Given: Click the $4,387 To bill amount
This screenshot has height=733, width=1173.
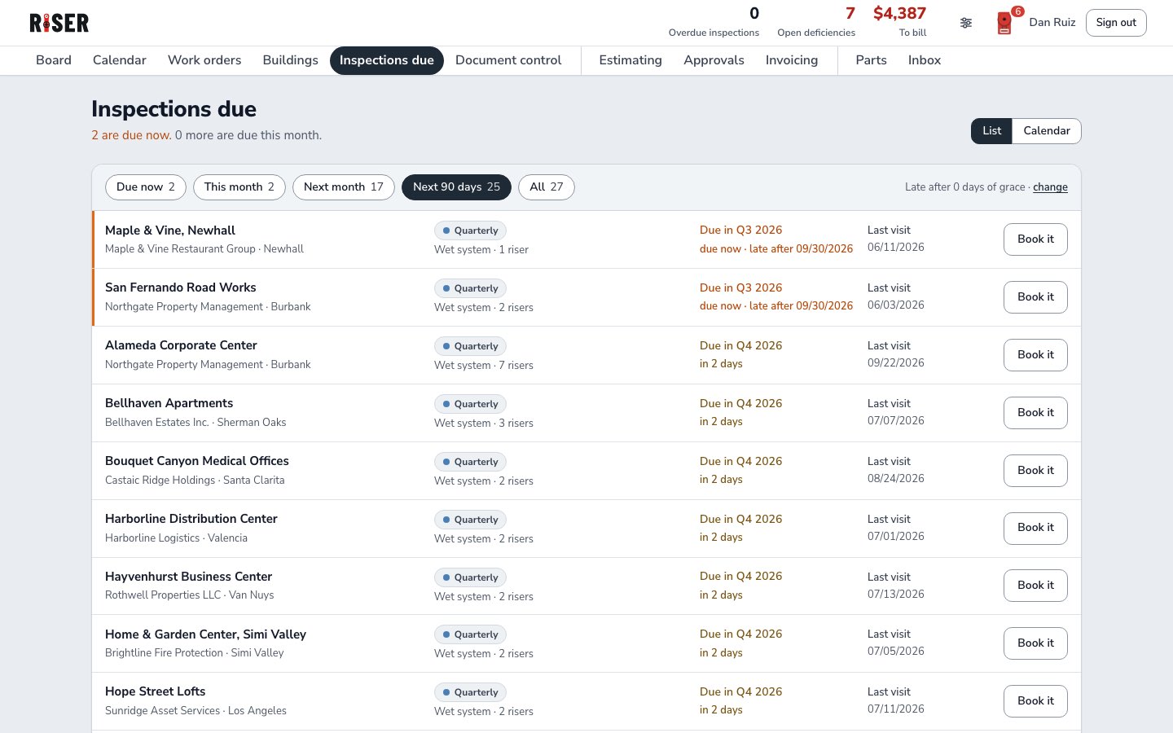Looking at the screenshot, I should tap(900, 23).
